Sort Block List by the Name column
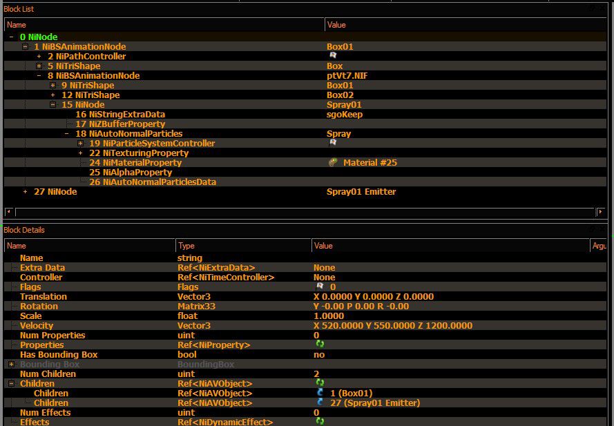614x426 pixels. click(x=164, y=25)
